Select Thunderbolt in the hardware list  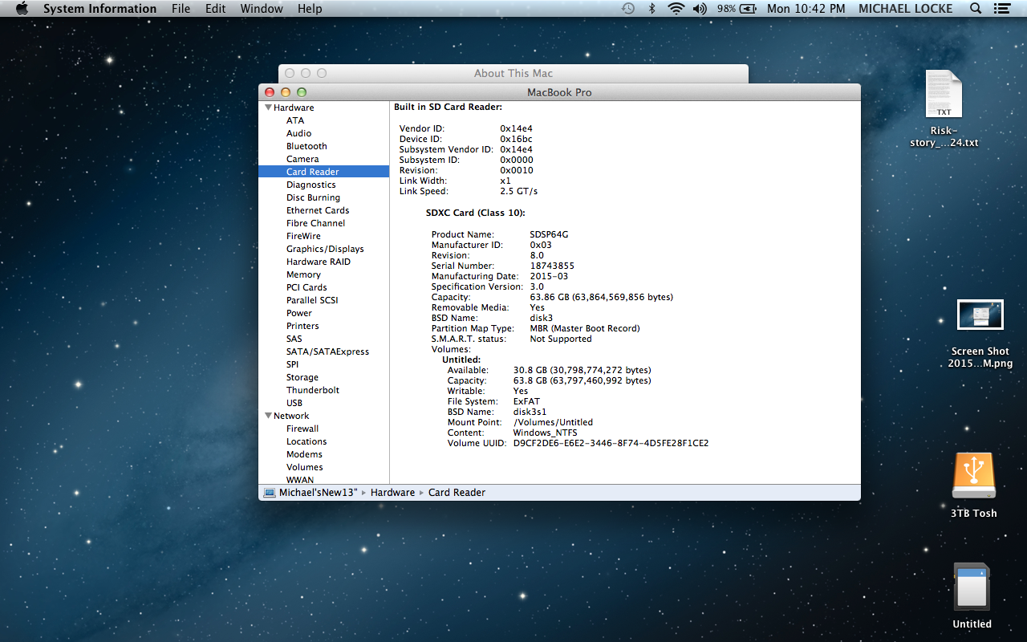coord(313,390)
